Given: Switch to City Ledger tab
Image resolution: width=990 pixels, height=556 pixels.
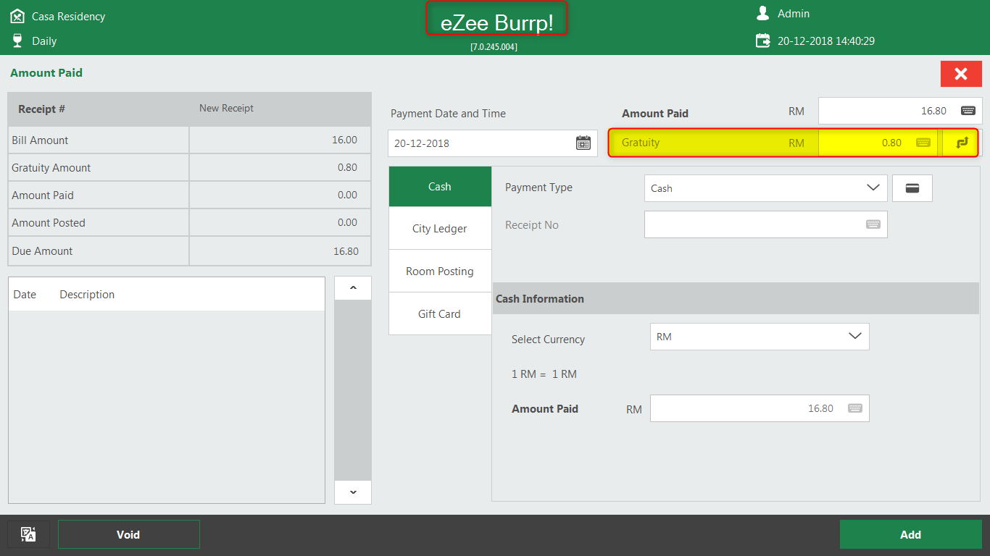Looking at the screenshot, I should (x=440, y=229).
